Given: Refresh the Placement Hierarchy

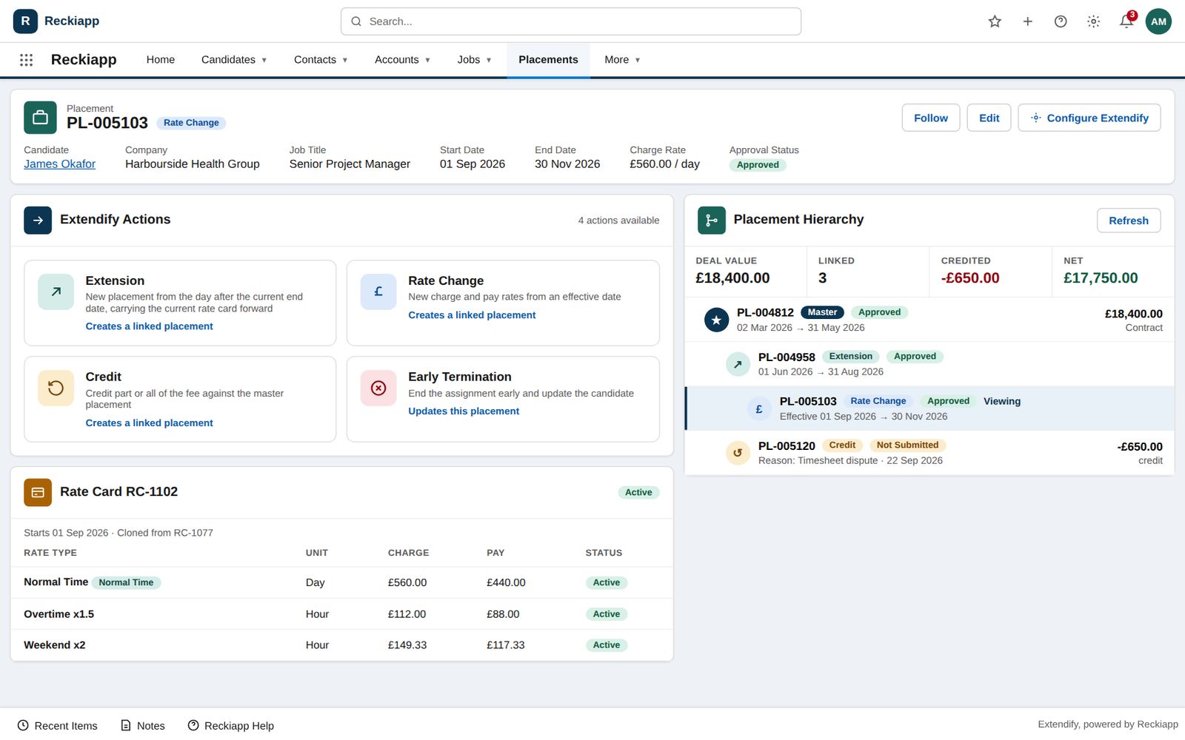Looking at the screenshot, I should (x=1129, y=221).
